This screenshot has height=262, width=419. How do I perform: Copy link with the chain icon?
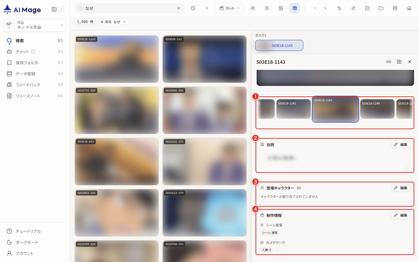pyautogui.click(x=389, y=62)
